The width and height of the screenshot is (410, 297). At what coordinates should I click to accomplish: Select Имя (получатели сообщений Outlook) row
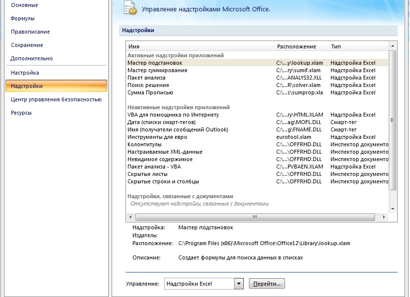[x=257, y=129]
